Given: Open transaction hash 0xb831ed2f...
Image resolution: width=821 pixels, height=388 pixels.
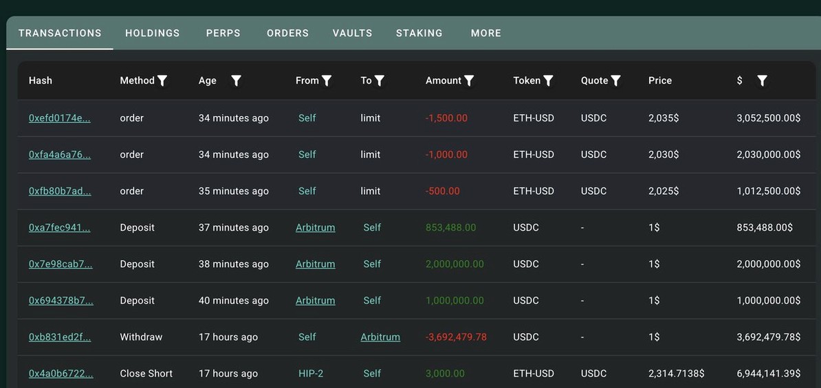Looking at the screenshot, I should coord(60,337).
